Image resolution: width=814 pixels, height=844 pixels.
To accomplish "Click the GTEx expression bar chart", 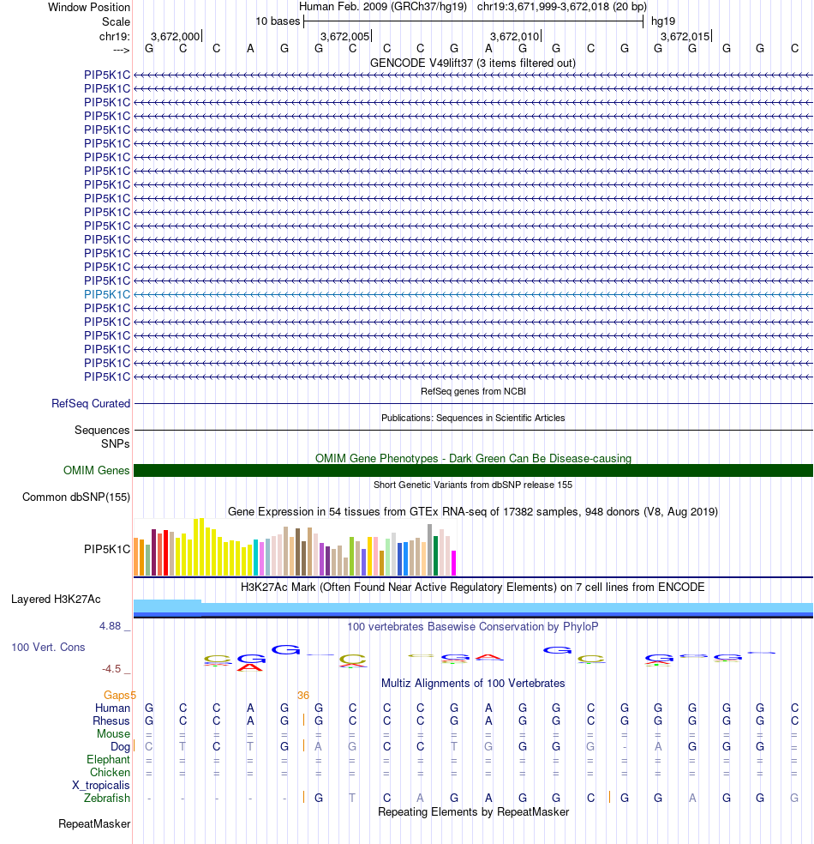I will click(x=295, y=547).
